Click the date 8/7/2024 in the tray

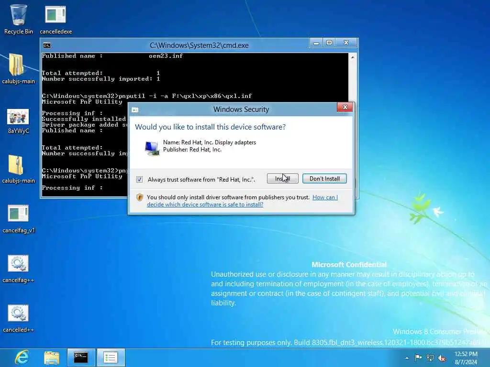(466, 362)
